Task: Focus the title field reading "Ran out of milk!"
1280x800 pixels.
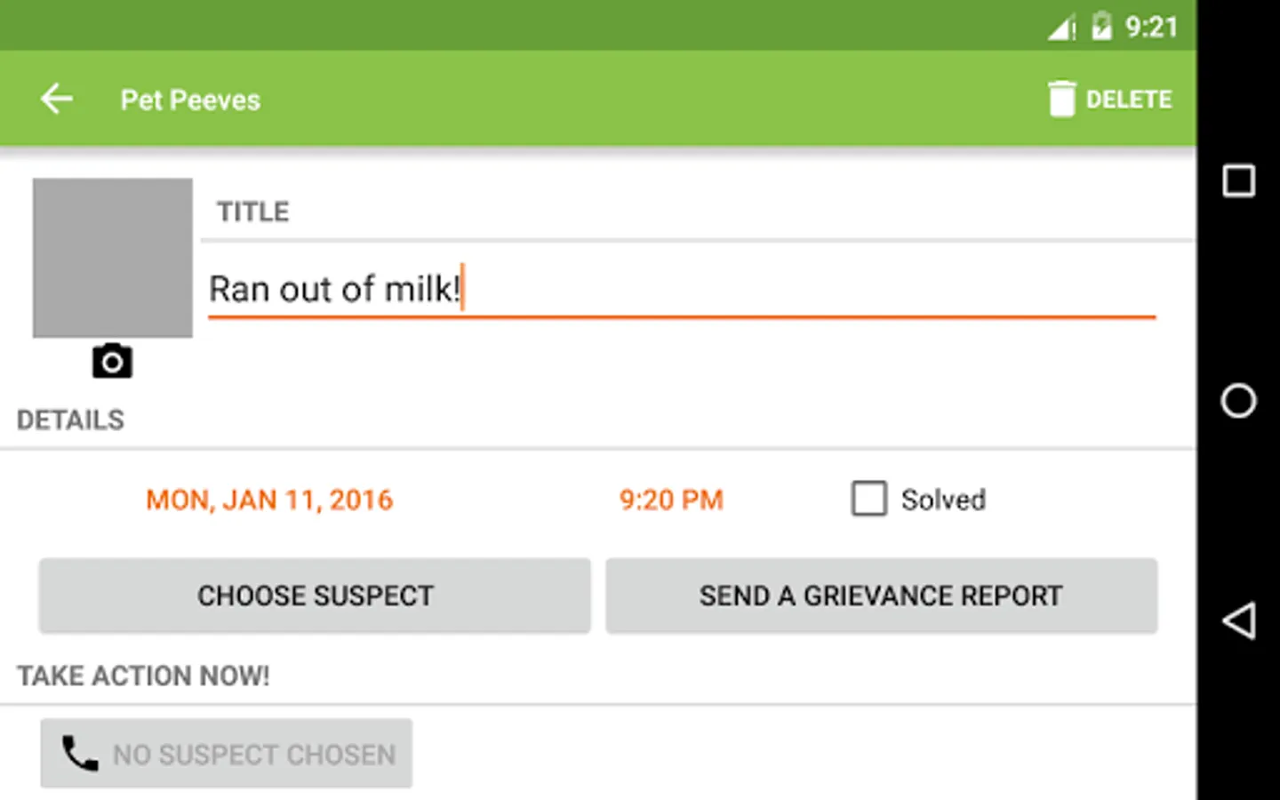Action: point(681,289)
